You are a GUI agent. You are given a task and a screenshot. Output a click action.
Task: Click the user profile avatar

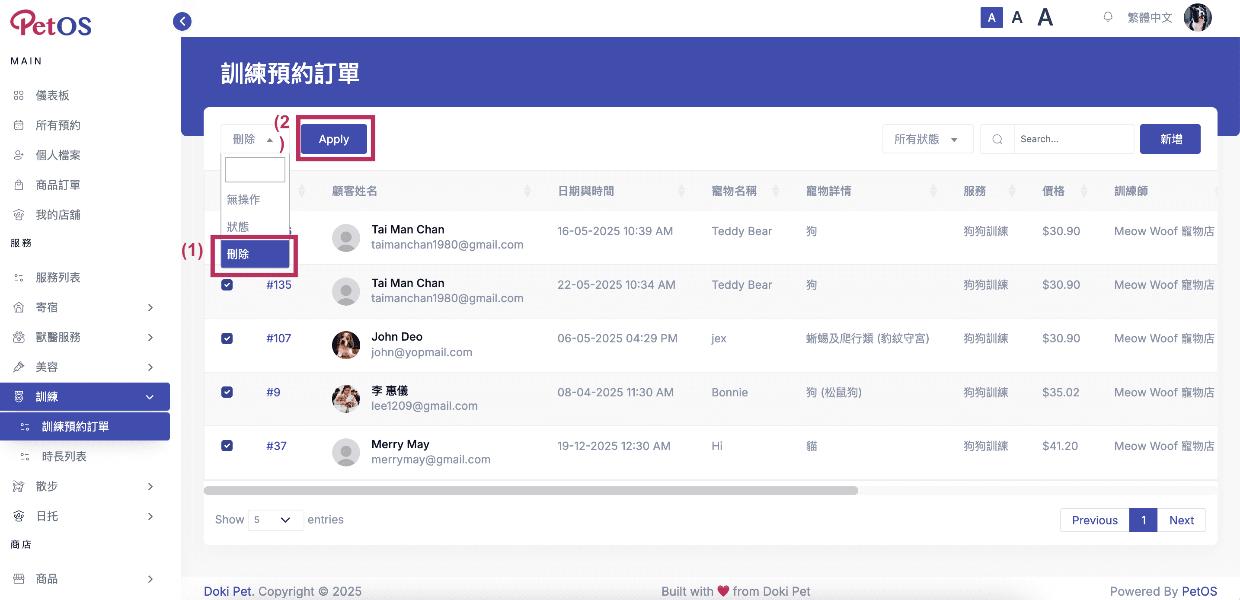point(1197,17)
